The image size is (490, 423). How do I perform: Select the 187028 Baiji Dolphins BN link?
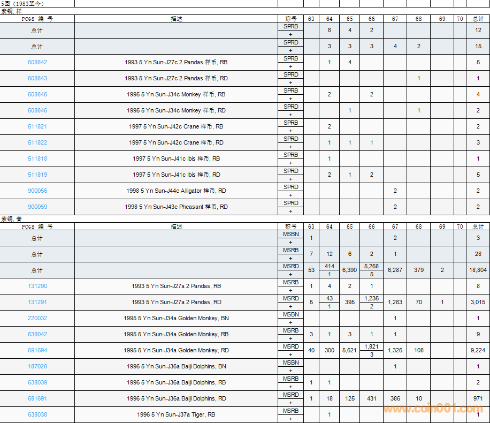[x=37, y=367]
